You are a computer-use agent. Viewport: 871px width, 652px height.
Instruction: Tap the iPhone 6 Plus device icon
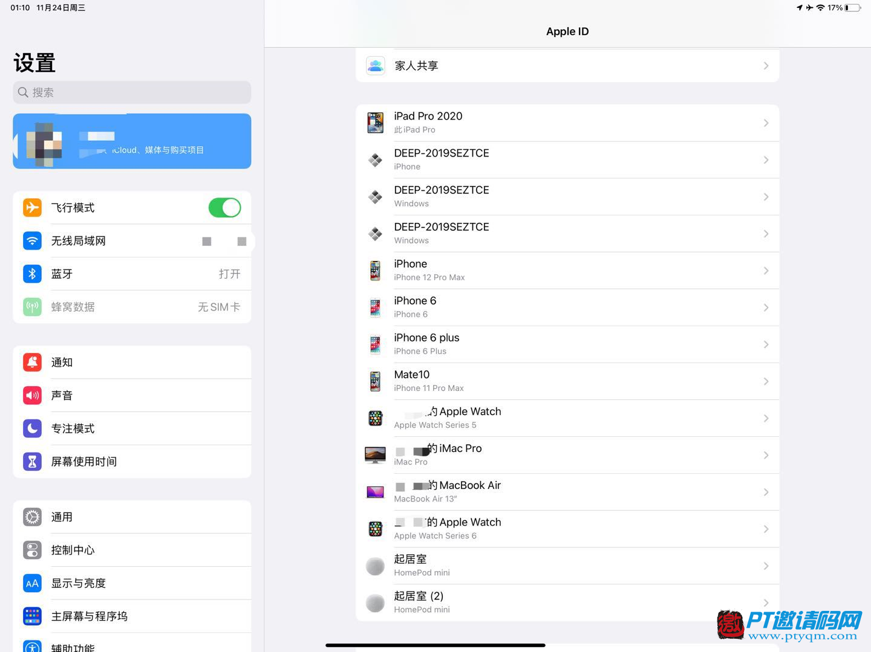tap(376, 344)
